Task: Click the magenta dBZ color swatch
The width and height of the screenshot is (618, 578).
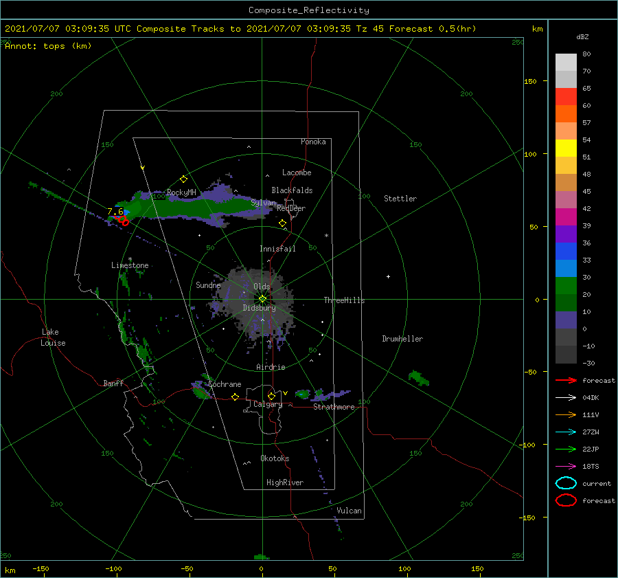Action: (x=566, y=216)
